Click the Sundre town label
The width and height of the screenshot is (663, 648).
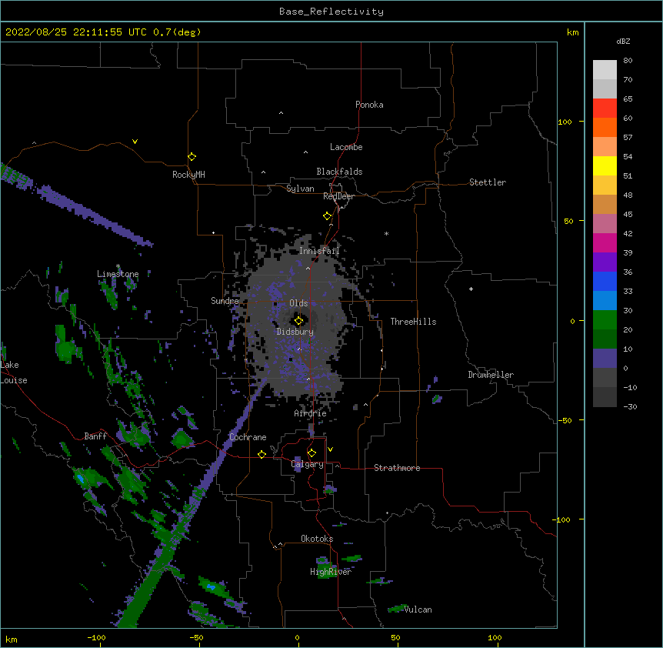coord(225,301)
